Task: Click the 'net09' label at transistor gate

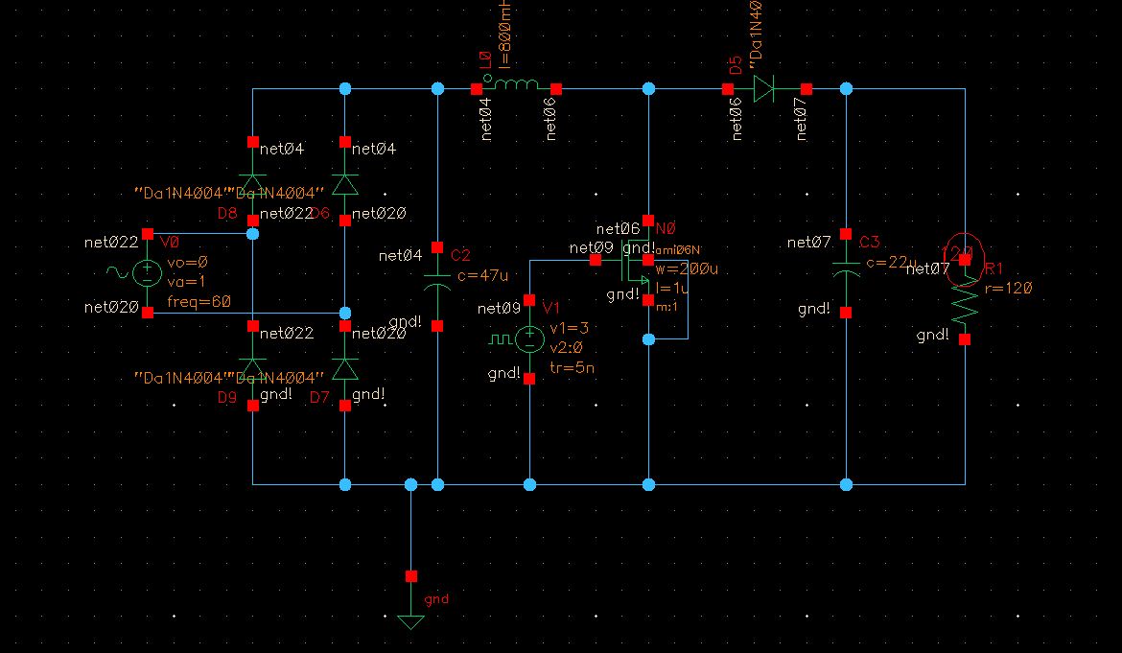Action: tap(591, 248)
